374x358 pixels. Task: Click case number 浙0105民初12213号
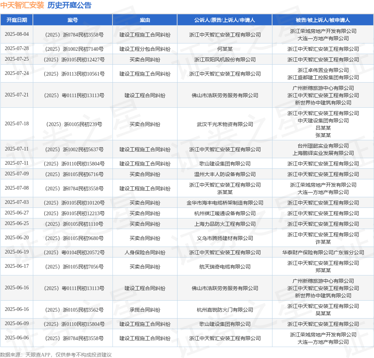click(x=75, y=213)
